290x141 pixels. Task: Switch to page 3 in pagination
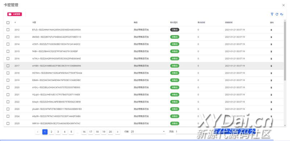click(x=58, y=132)
